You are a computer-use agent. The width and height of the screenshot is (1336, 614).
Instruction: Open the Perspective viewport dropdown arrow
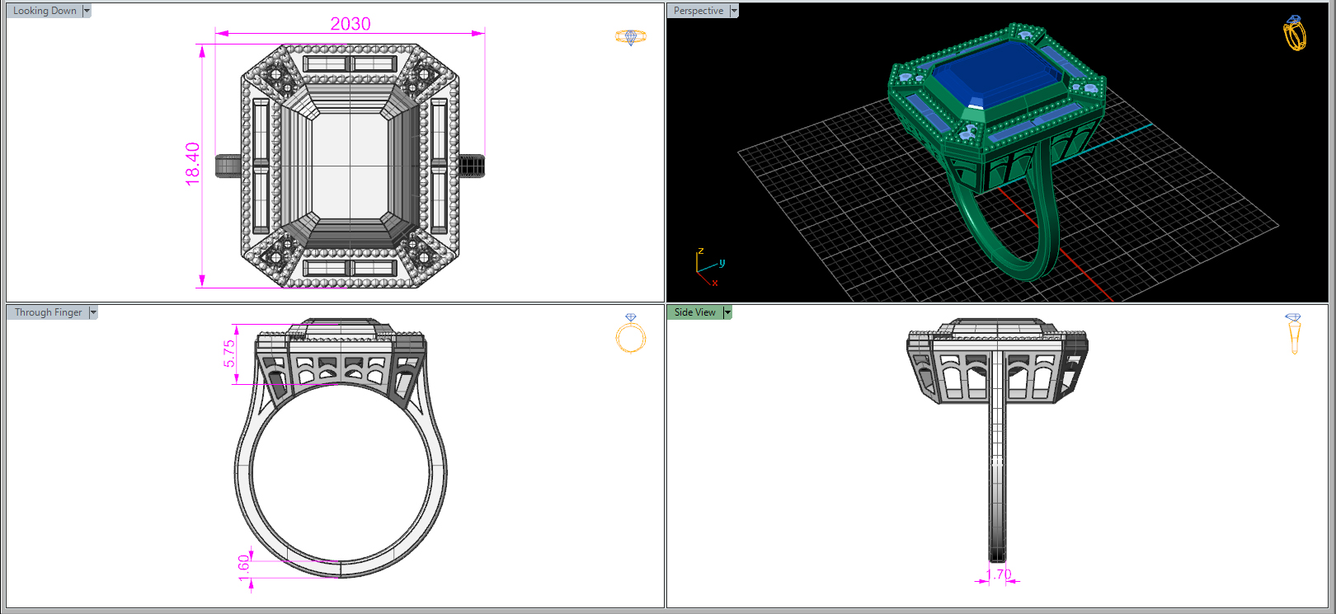point(734,11)
